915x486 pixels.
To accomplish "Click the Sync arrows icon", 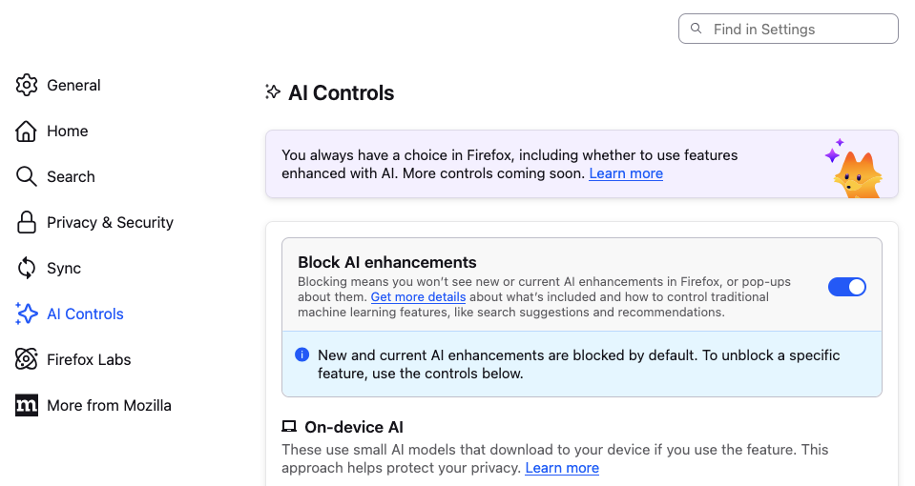I will tap(27, 268).
